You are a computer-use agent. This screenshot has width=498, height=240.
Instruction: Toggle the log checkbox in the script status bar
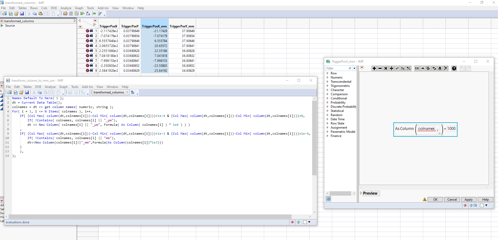pos(305,222)
